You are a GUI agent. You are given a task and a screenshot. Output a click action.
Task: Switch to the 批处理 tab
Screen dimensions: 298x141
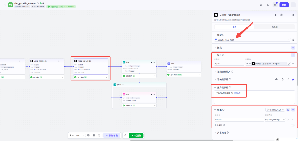click(x=275, y=27)
